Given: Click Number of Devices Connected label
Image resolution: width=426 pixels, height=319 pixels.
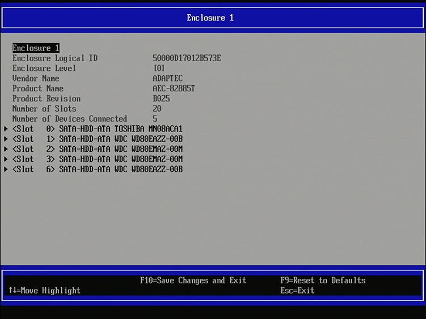Looking at the screenshot, I should point(70,118).
